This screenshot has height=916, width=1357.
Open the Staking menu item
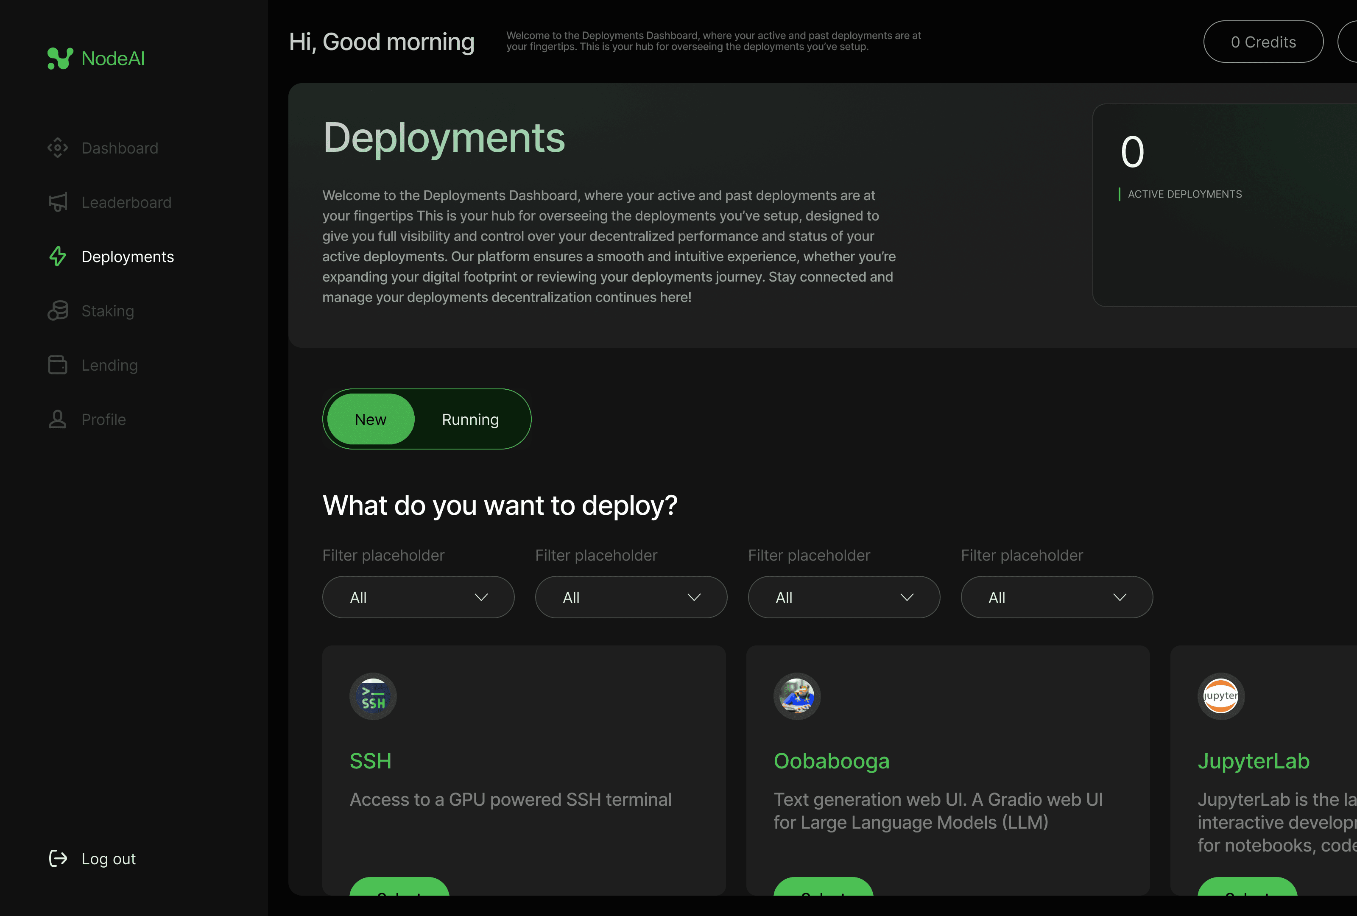pyautogui.click(x=107, y=310)
